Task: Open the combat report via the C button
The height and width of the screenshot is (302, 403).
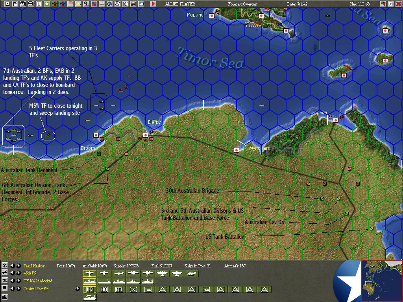Action: [x=390, y=4]
